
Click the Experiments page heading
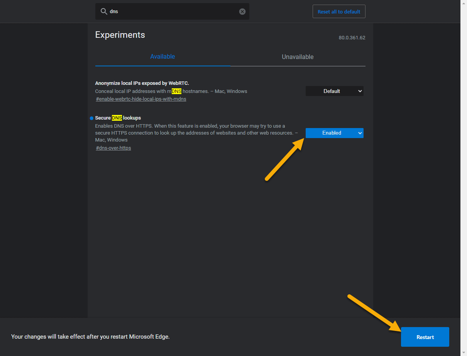(120, 35)
